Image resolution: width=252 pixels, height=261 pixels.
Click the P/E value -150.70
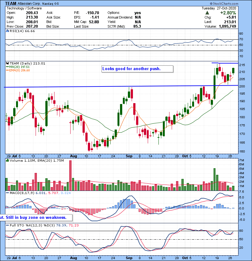pyautogui.click(x=92, y=13)
